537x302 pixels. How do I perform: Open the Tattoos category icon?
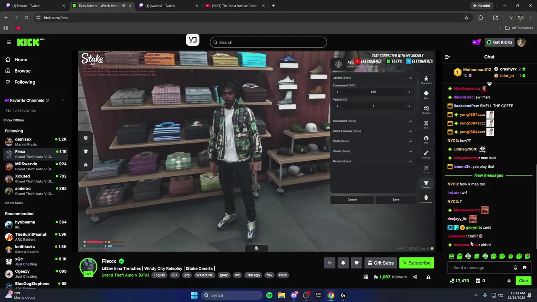point(426,169)
